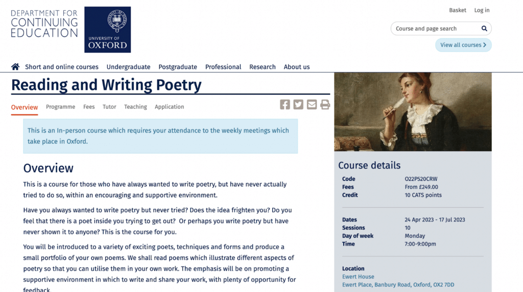Open the Postgraduate menu item
The image size is (523, 292).
click(178, 67)
